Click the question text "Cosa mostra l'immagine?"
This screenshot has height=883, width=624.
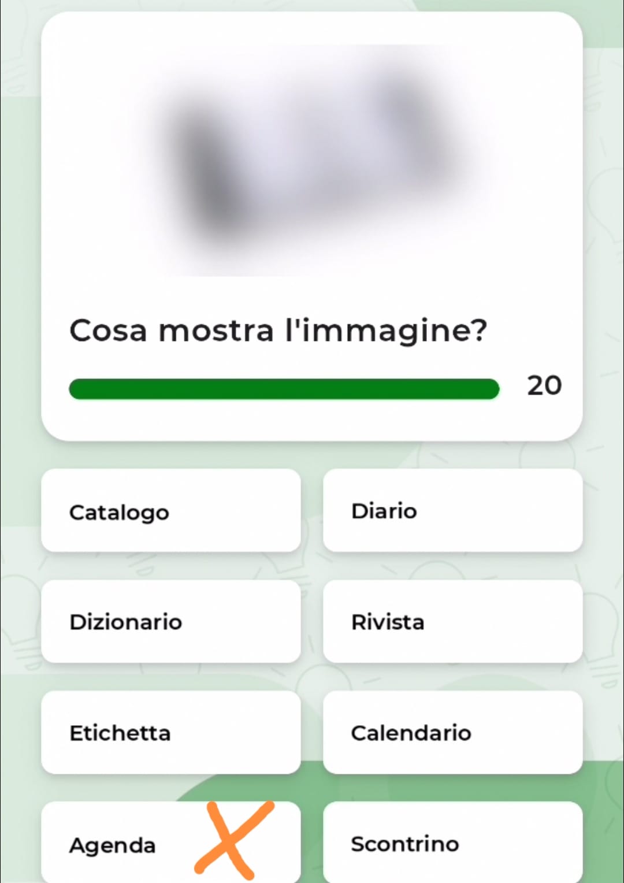278,331
